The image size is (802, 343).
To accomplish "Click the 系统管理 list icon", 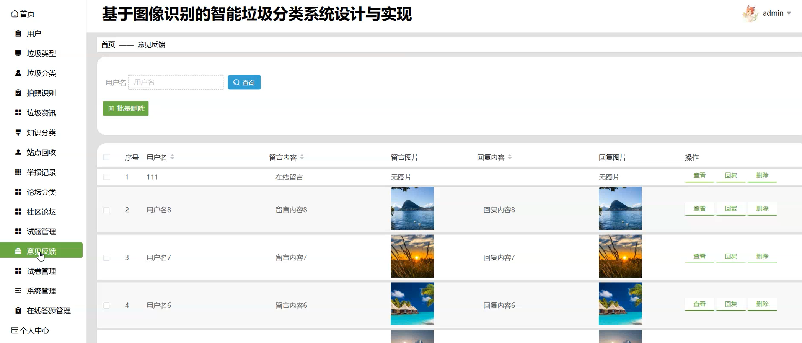I will [x=18, y=291].
